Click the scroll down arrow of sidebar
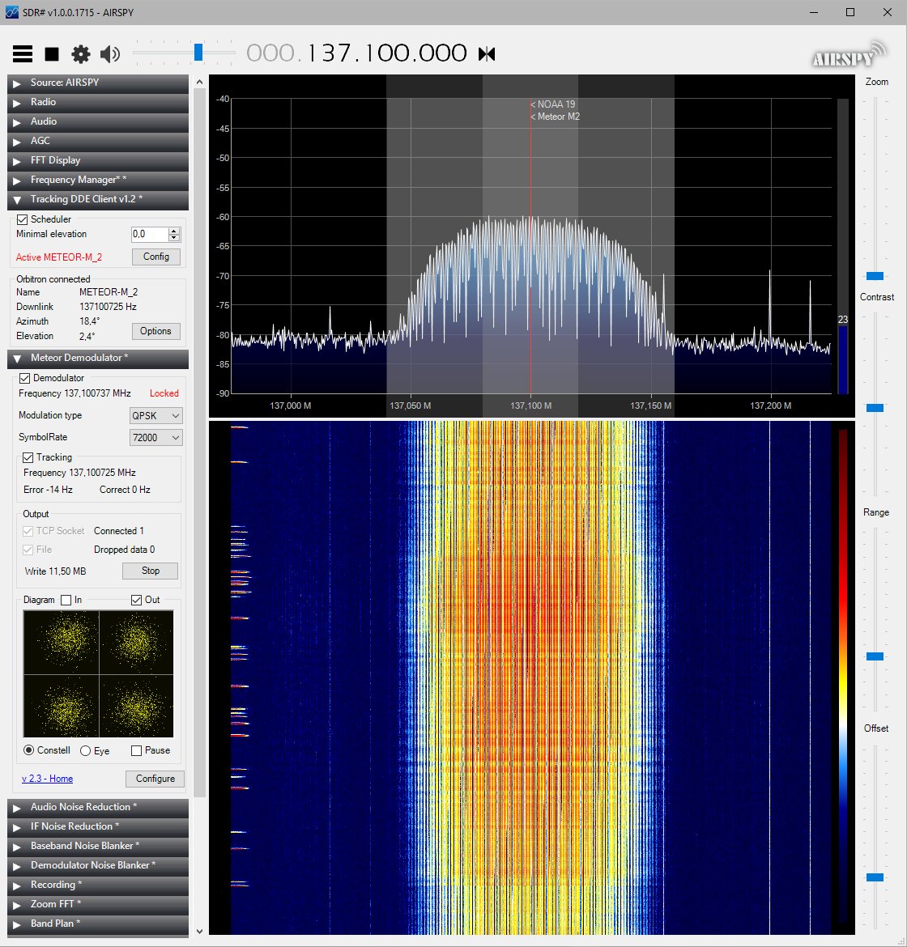The image size is (907, 947). (x=200, y=932)
